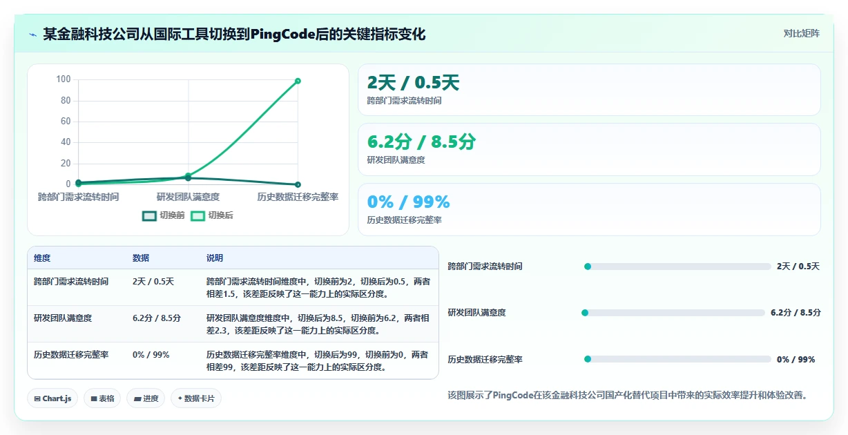Toggle the 切换后 legend item
Image resolution: width=848 pixels, height=435 pixels.
point(211,215)
